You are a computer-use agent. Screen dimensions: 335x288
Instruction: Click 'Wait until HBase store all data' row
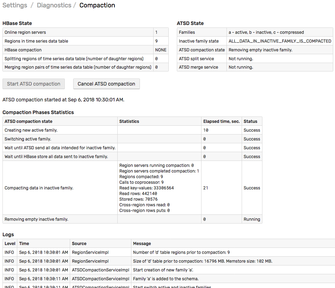coord(132,156)
